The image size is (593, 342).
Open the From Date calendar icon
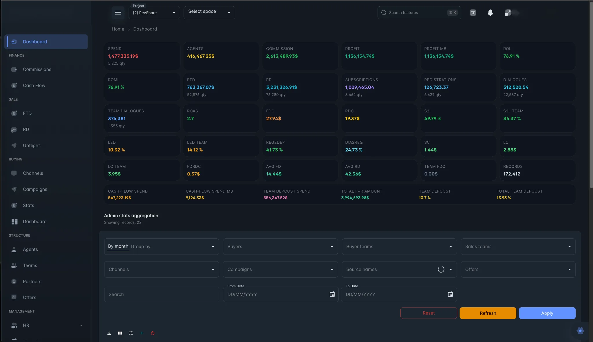pyautogui.click(x=332, y=294)
